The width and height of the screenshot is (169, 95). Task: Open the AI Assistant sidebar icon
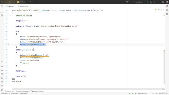point(167,10)
